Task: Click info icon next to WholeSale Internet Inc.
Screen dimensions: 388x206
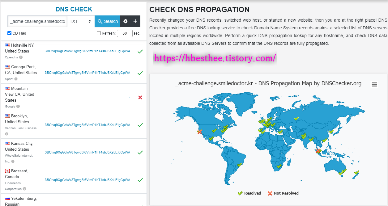Action: [13, 162]
